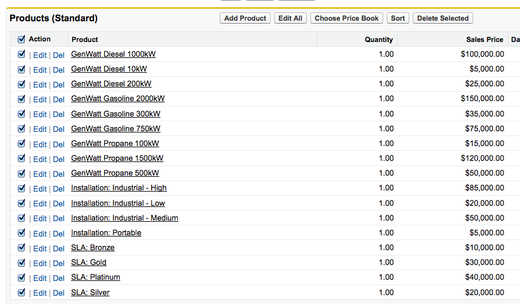The width and height of the screenshot is (520, 304).
Task: Uncheck SLA: Bronze row checkbox
Action: pyautogui.click(x=21, y=248)
